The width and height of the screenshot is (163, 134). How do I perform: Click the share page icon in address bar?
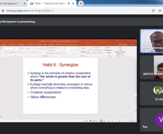(153, 11)
